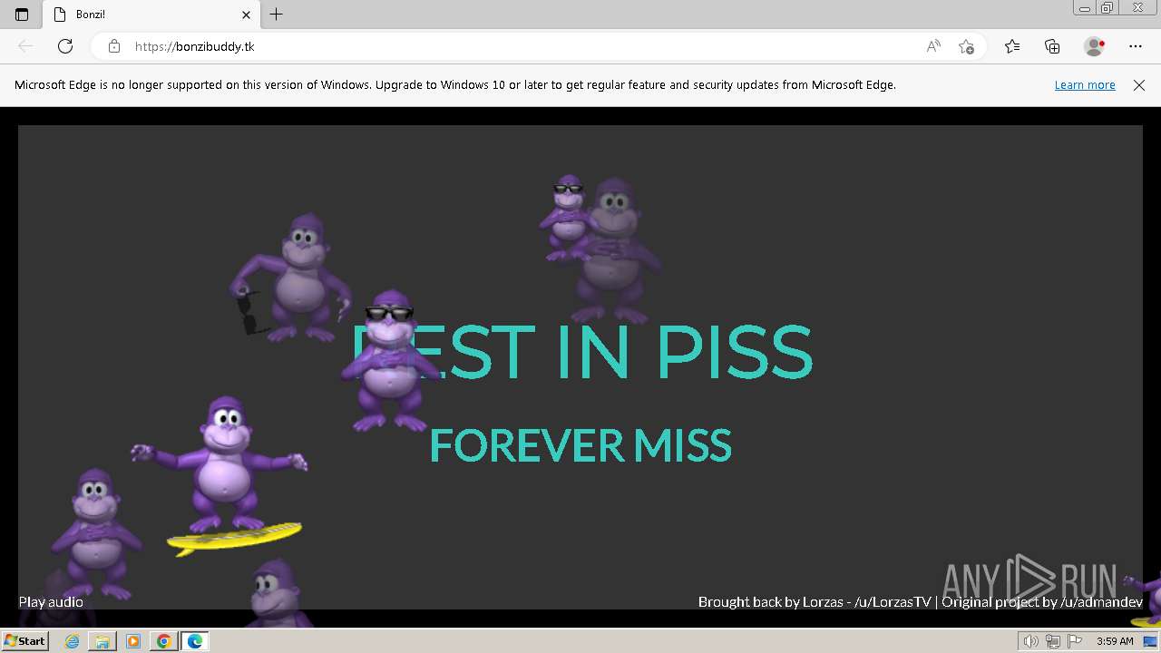The width and height of the screenshot is (1161, 653).
Task: Open network status tray icon
Action: 1052,641
